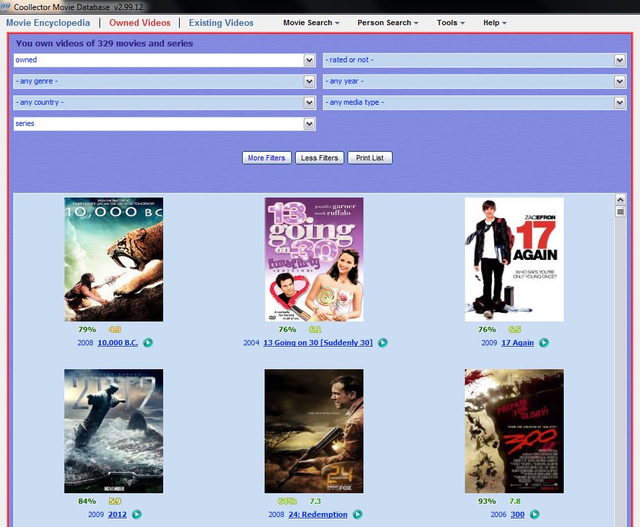Click the 6.1 score under 13 Going on 30
Image resolution: width=640 pixels, height=527 pixels.
314,329
